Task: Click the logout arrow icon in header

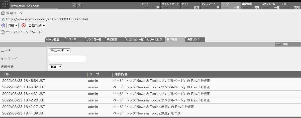Action: point(74,6)
